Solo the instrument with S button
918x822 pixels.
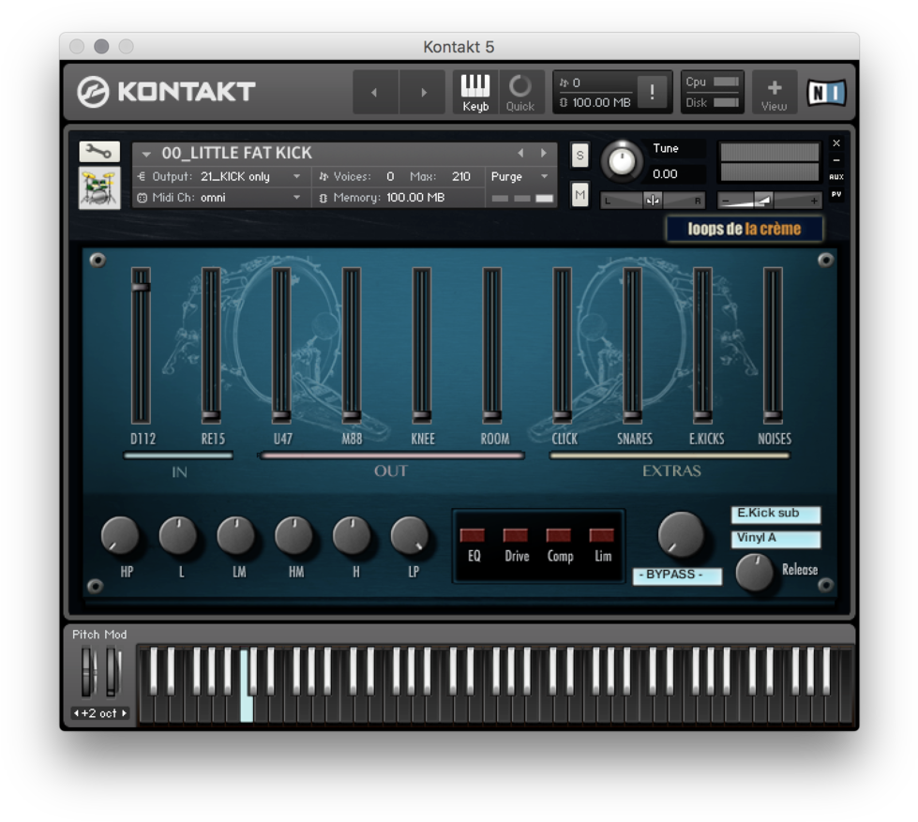(579, 156)
